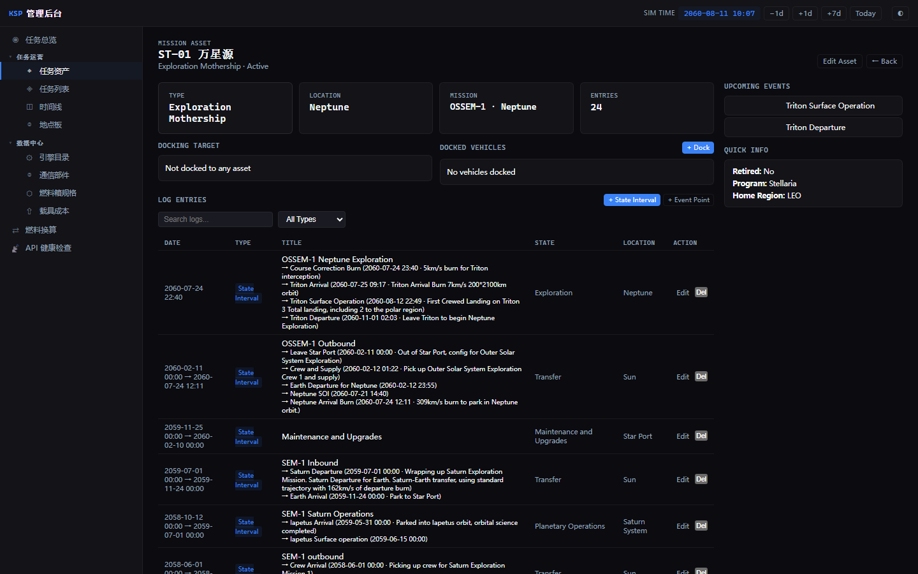Image resolution: width=918 pixels, height=574 pixels.
Task: Edit the SEM-1 Inbound entry
Action: [x=683, y=480]
